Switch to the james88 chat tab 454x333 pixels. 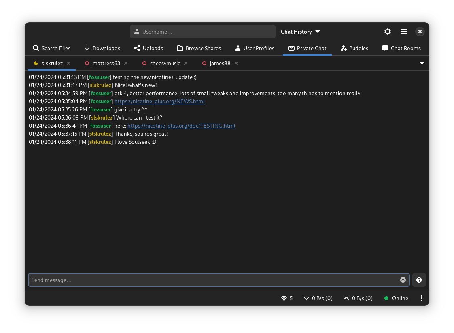(220, 63)
